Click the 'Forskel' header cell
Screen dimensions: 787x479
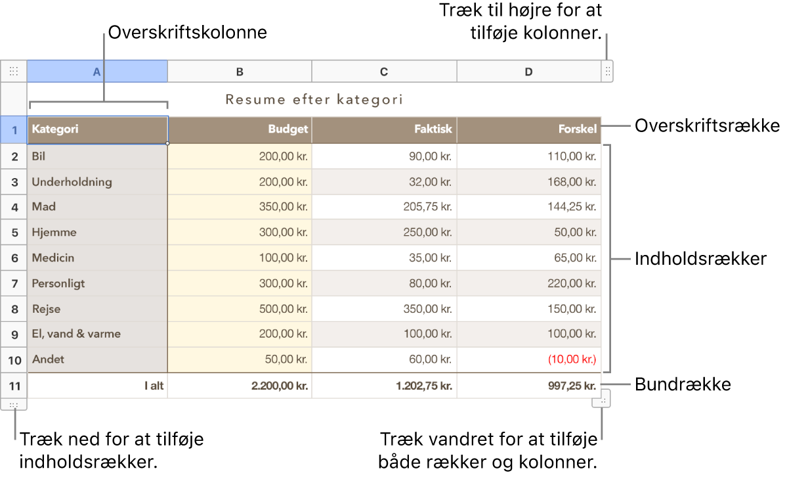528,129
